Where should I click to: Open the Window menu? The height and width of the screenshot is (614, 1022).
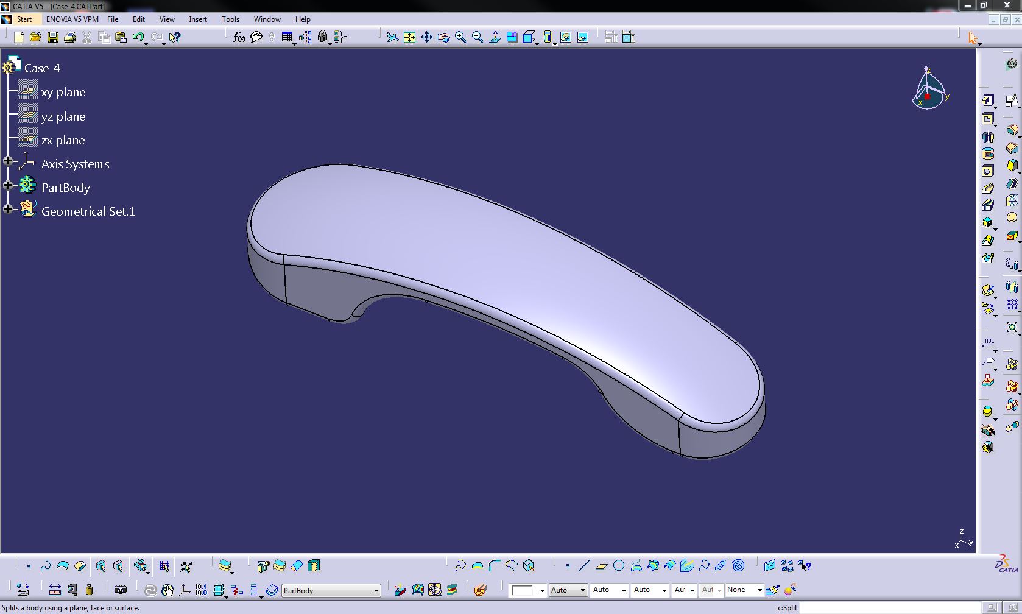[x=267, y=19]
